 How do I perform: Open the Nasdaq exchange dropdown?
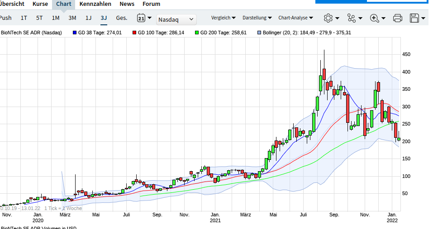coord(176,19)
